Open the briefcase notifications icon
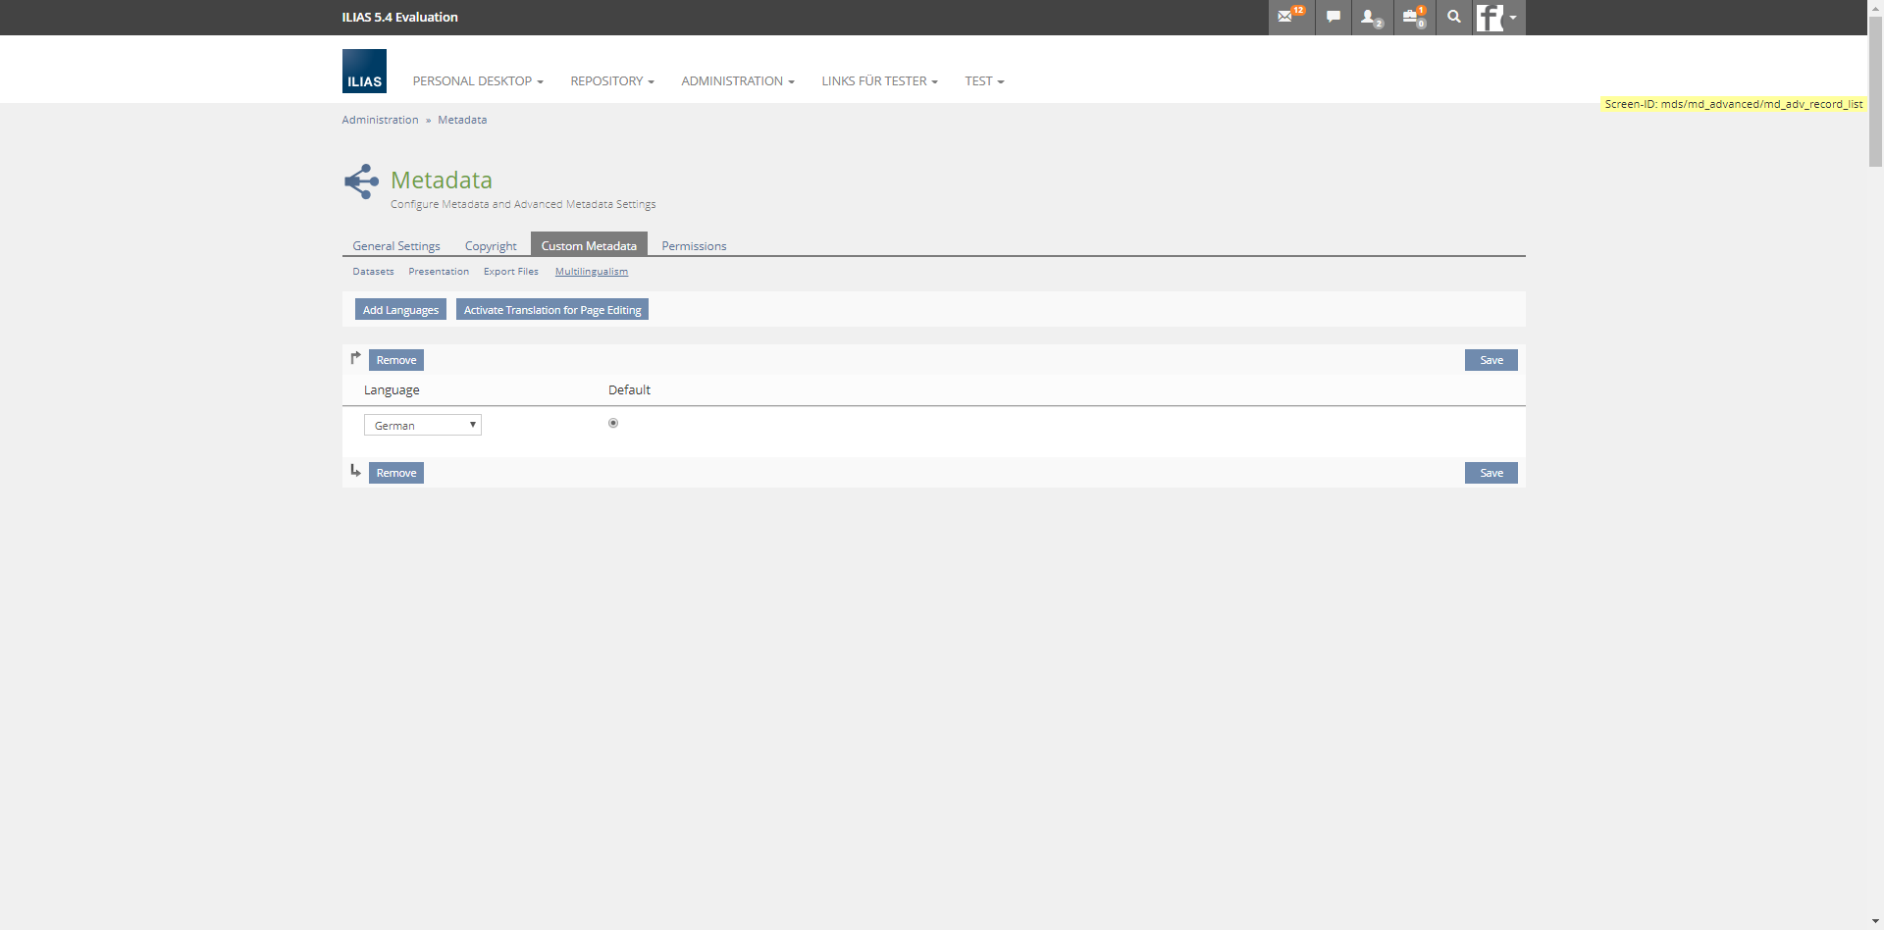 point(1413,17)
